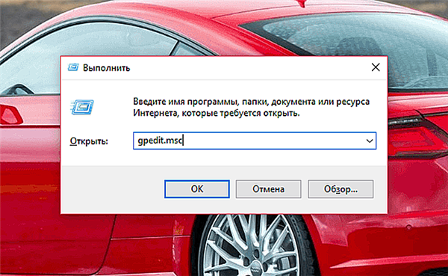Click the description text about Интернета
Image resolution: width=448 pixels, height=276 pixels.
251,108
